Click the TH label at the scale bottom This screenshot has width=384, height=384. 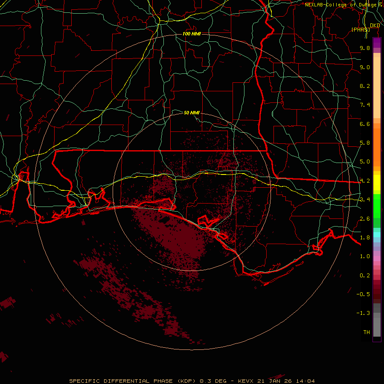pyautogui.click(x=367, y=332)
